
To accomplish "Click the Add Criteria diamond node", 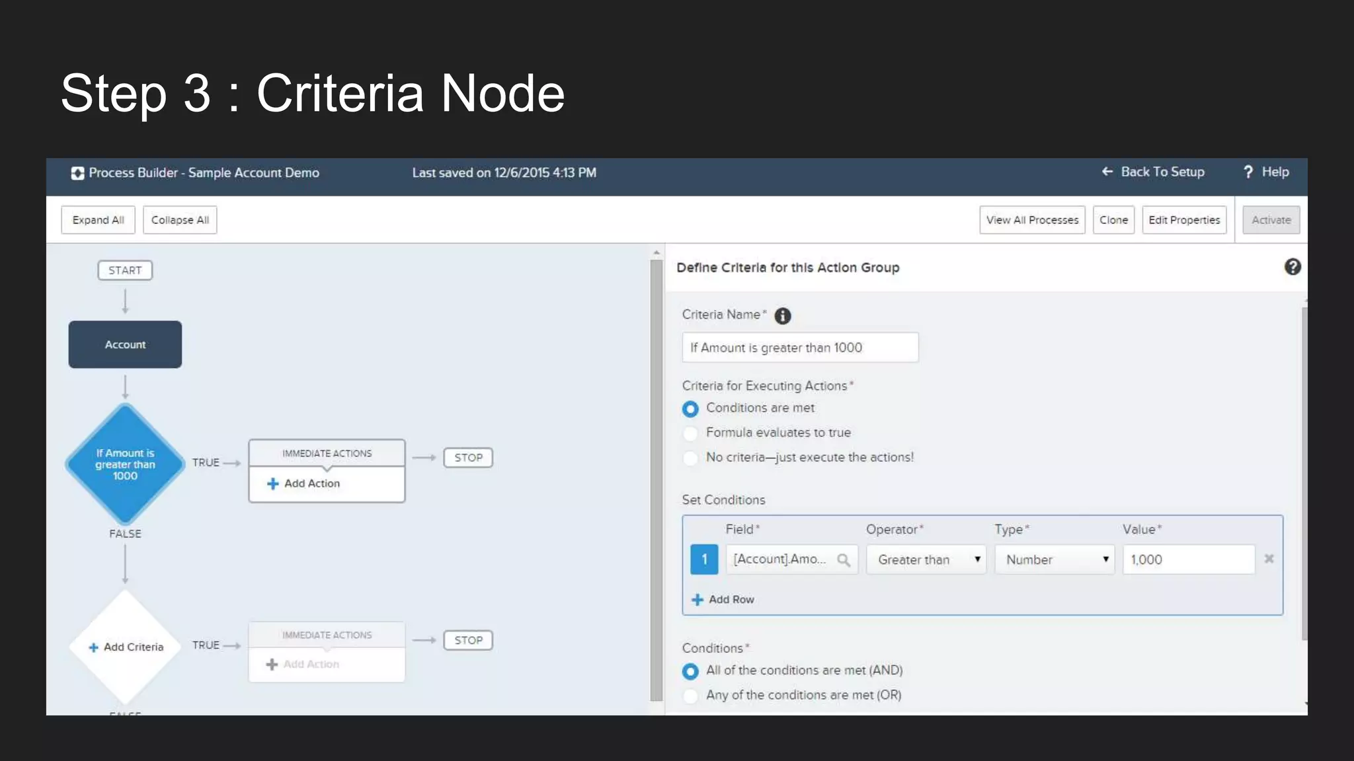I will [x=125, y=647].
